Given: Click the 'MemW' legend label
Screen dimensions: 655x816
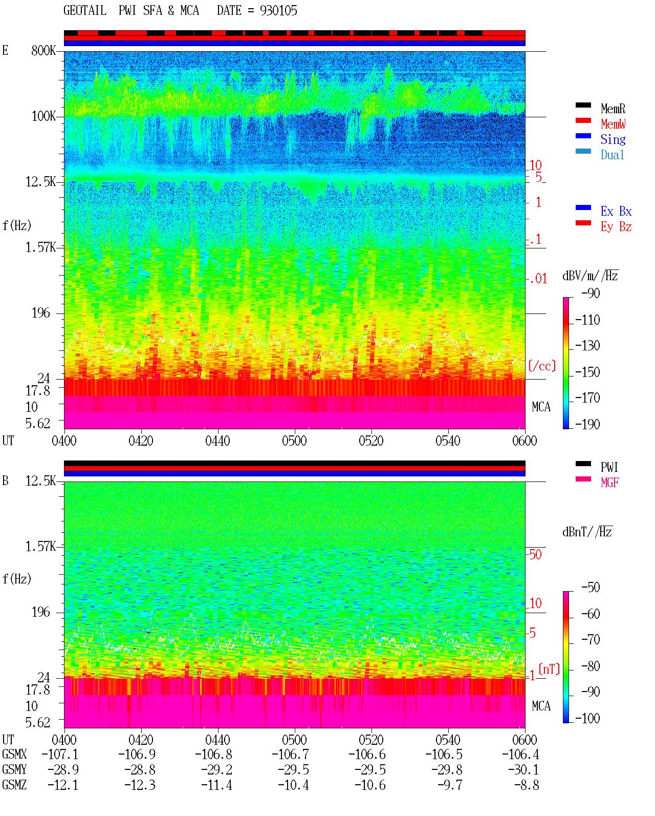Looking at the screenshot, I should pyautogui.click(x=613, y=124).
